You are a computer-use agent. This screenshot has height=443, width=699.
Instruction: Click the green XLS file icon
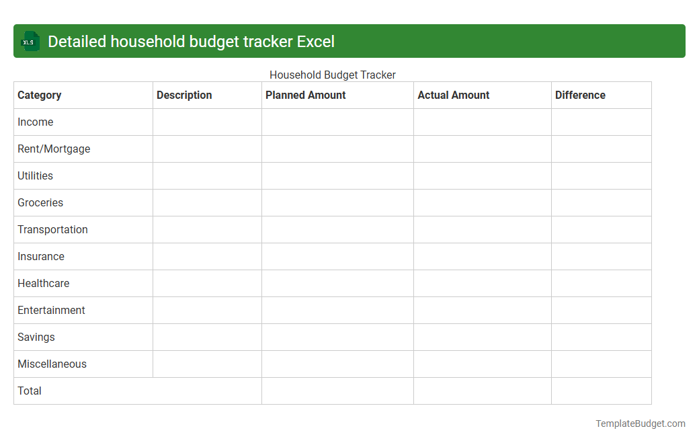30,41
